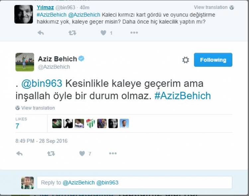The height and width of the screenshot is (196, 249).
Task: Open more options on Yılmaz's tweet
Action: pos(134,33)
